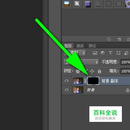Toggle the shape layer filter icon
Screen dimensions: 130x130
coord(118,53)
